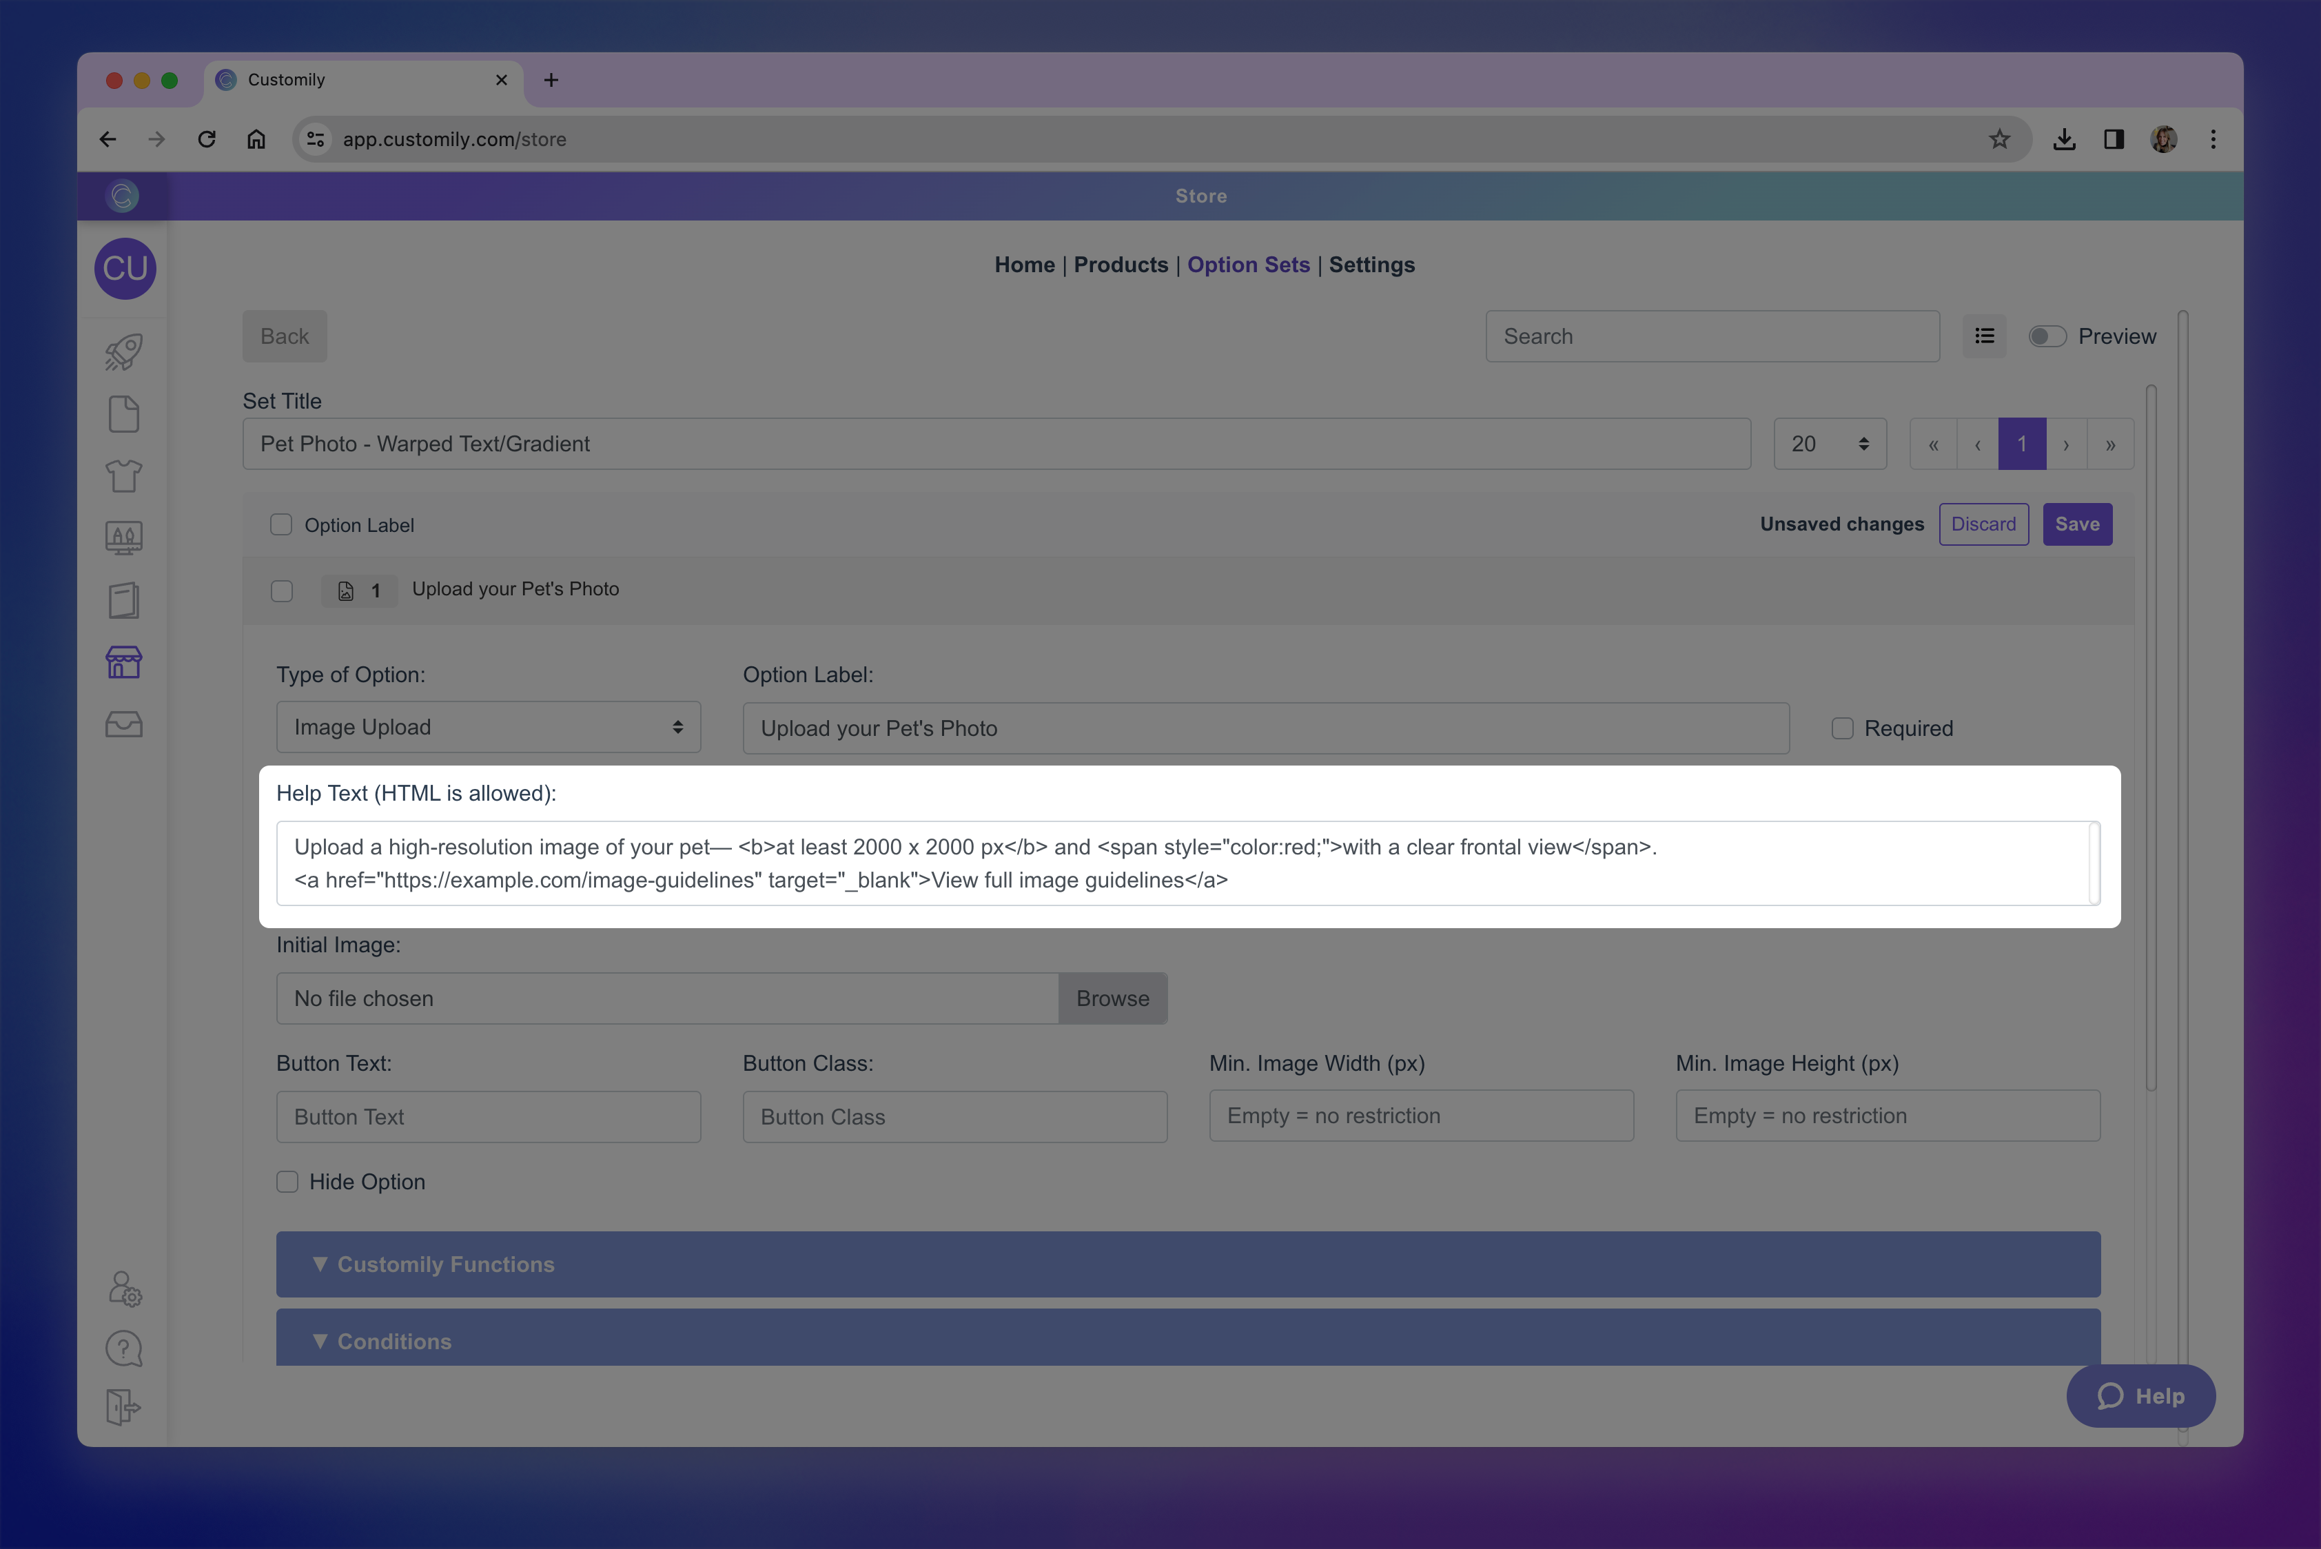Viewport: 2321px width, 1549px height.
Task: Click the Save button
Action: click(x=2077, y=524)
